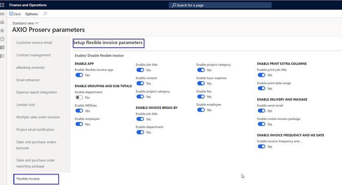Disable the Enable send email toggle
The image size is (342, 185).
coord(262,110)
